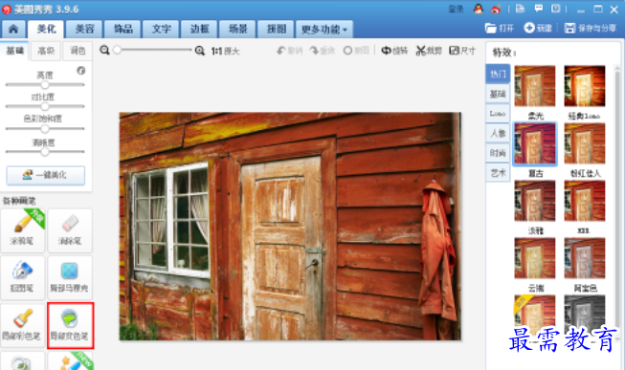Click the square menu icon before minimize
The image size is (625, 370).
(x=556, y=9)
